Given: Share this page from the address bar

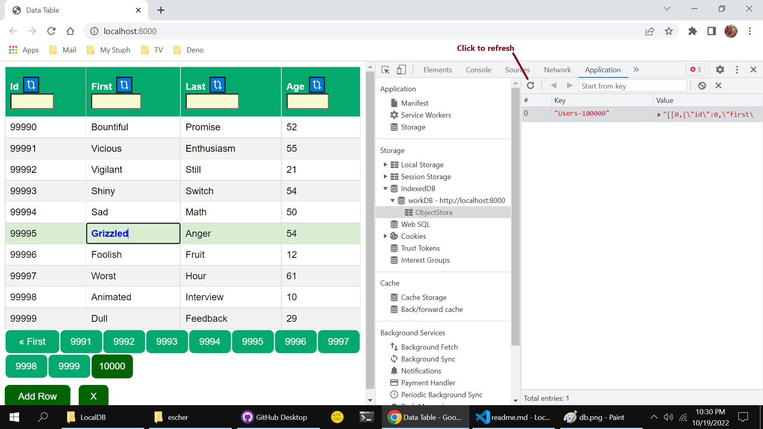Looking at the screenshot, I should 650,31.
